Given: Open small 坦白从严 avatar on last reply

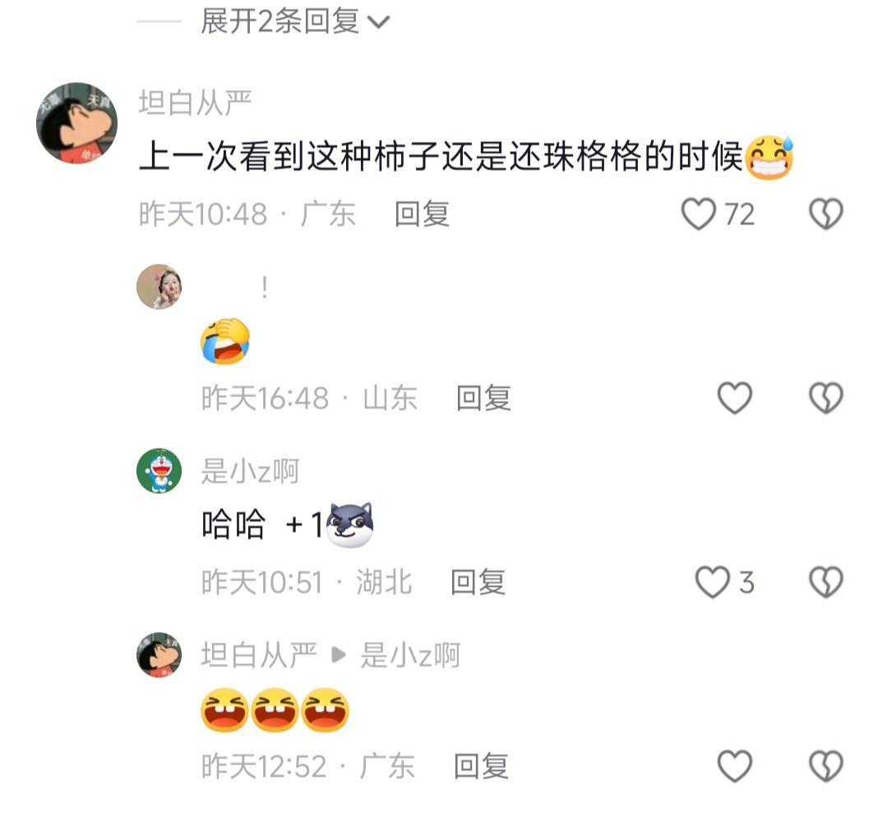Looking at the screenshot, I should pyautogui.click(x=159, y=654).
